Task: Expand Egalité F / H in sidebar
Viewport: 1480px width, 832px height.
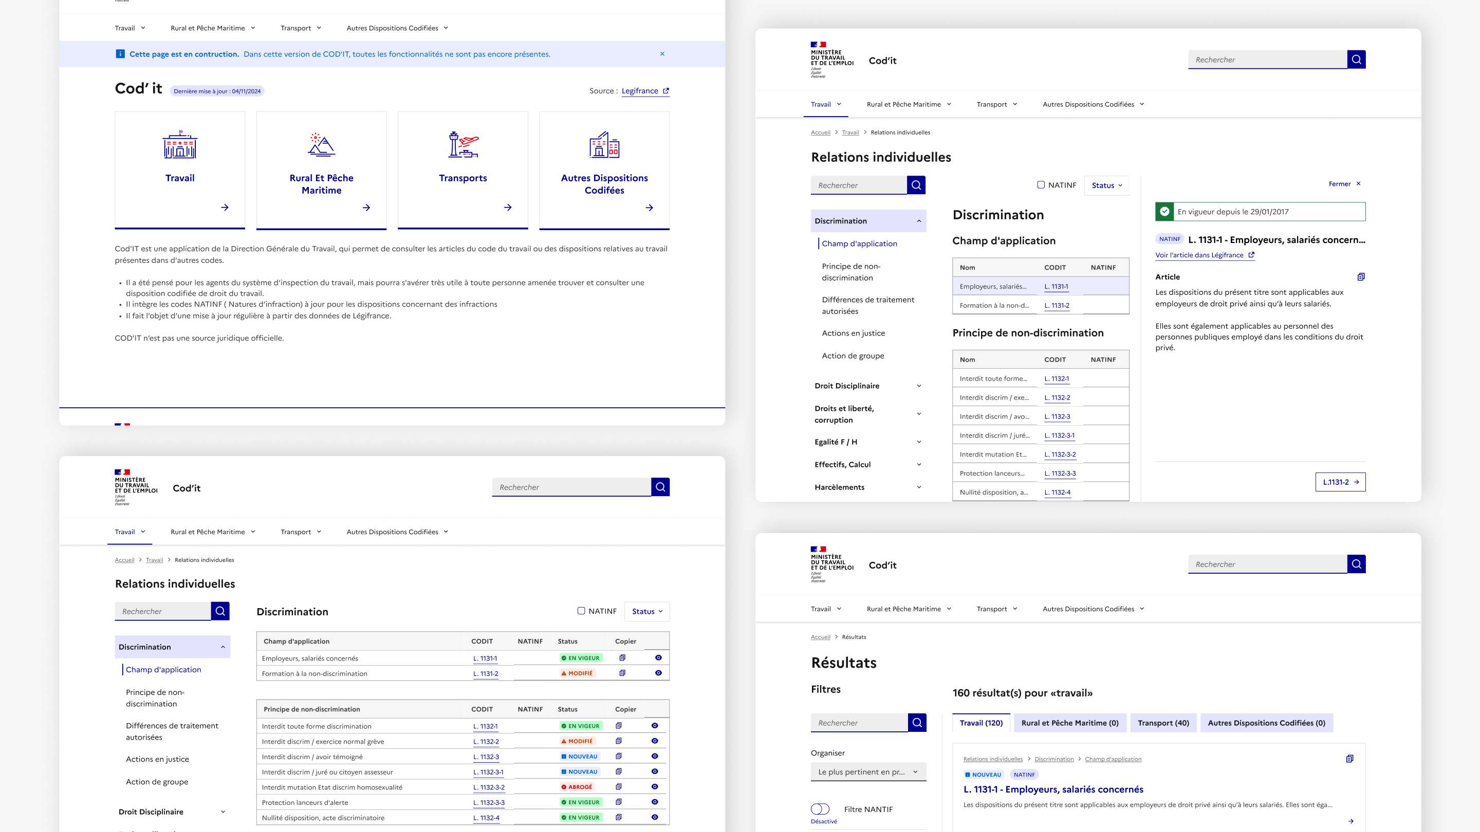Action: coord(868,442)
